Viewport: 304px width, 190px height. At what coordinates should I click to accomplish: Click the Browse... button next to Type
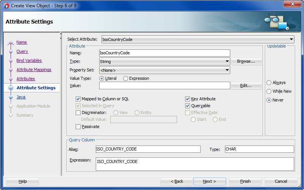(246, 62)
